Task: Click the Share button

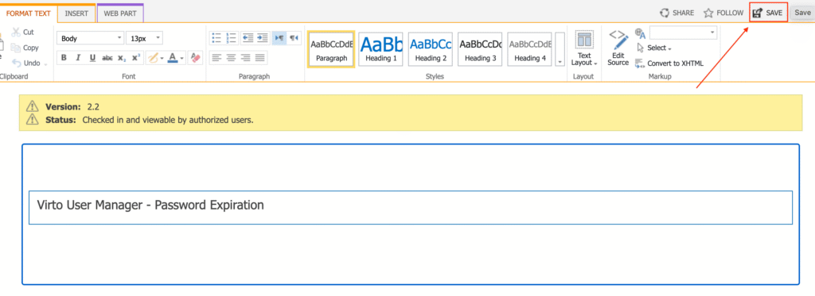Action: point(677,13)
